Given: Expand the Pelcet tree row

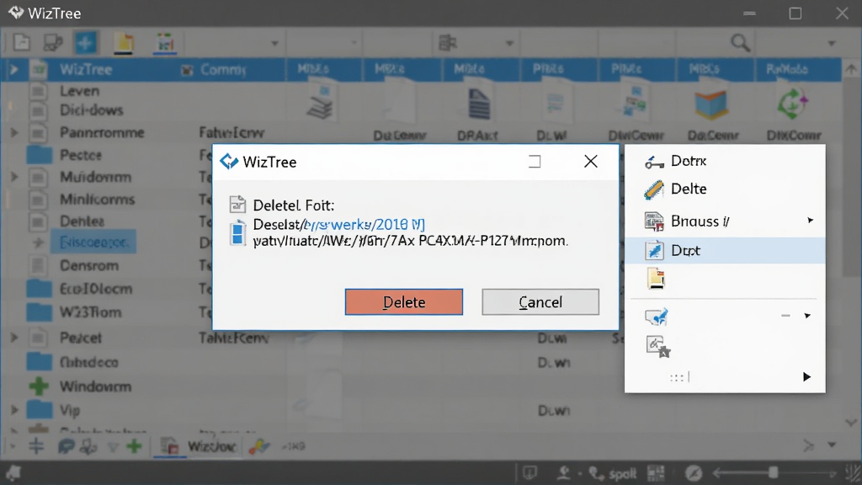Looking at the screenshot, I should (14, 338).
